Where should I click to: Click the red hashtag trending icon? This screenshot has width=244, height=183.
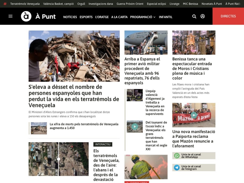coord(5,4)
